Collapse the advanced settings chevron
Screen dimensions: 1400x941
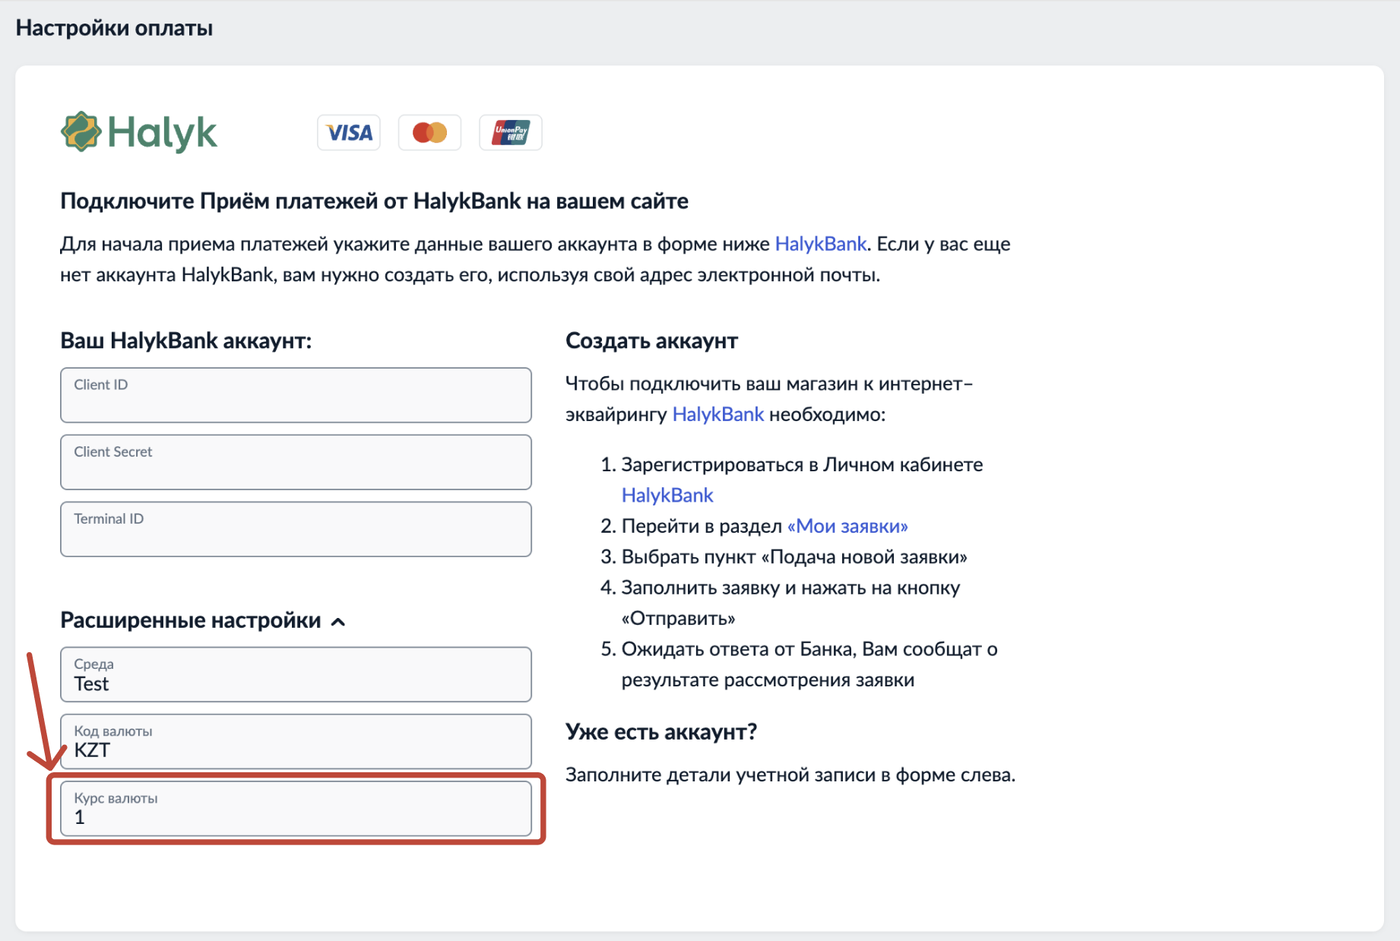(339, 622)
